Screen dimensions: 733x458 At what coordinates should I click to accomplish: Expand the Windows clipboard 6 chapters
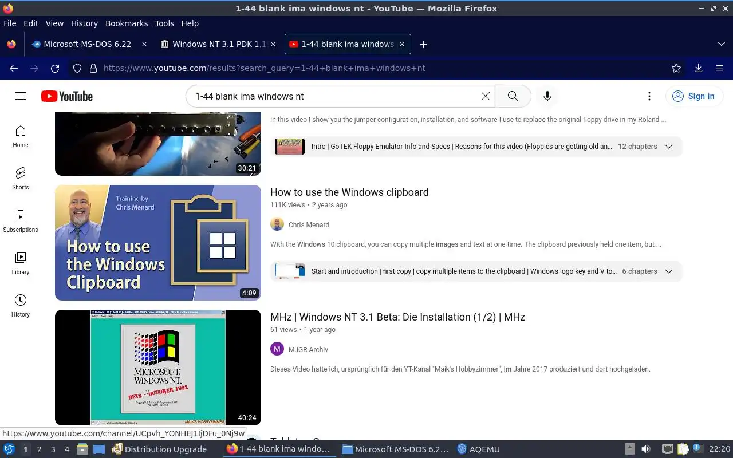668,271
